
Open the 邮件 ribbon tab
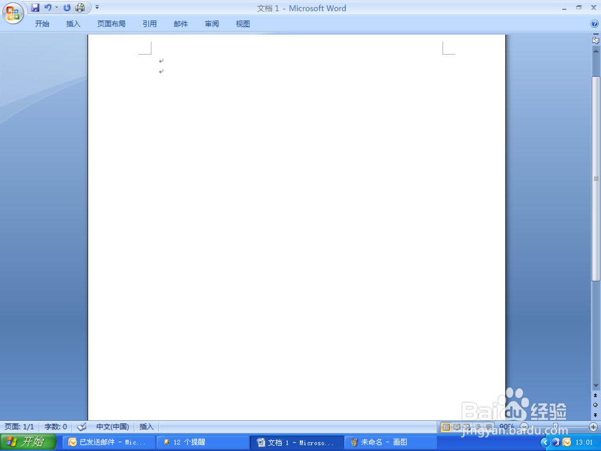point(180,23)
